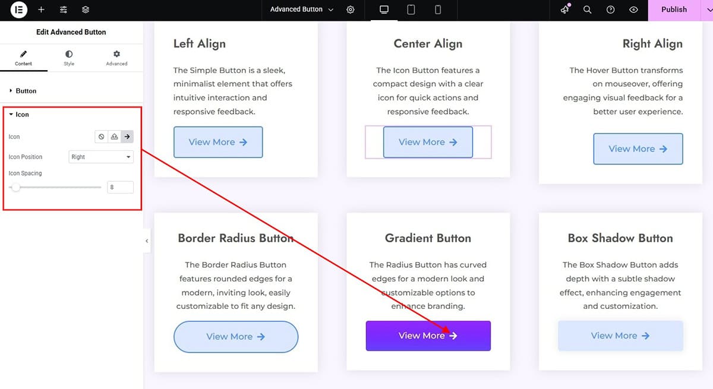
Task: Select the Right Align heading
Action: (x=652, y=44)
